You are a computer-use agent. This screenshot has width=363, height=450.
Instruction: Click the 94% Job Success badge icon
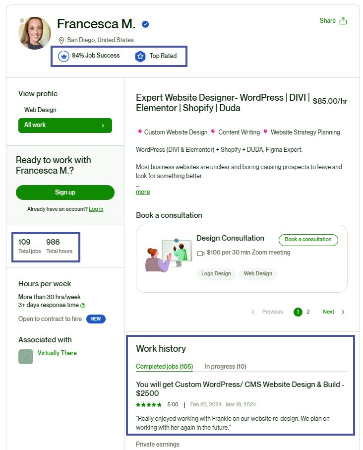[63, 56]
